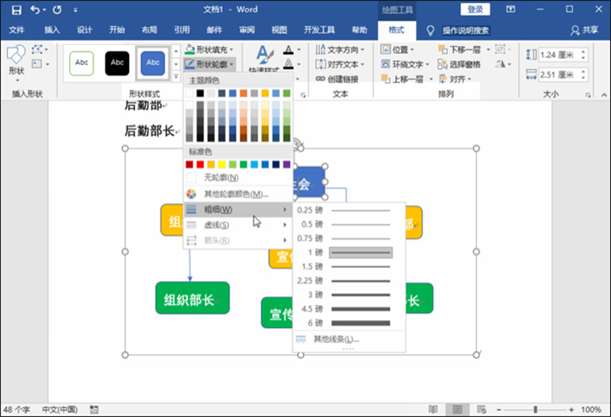
Task: Click the rotate objects icon
Action: point(501,64)
